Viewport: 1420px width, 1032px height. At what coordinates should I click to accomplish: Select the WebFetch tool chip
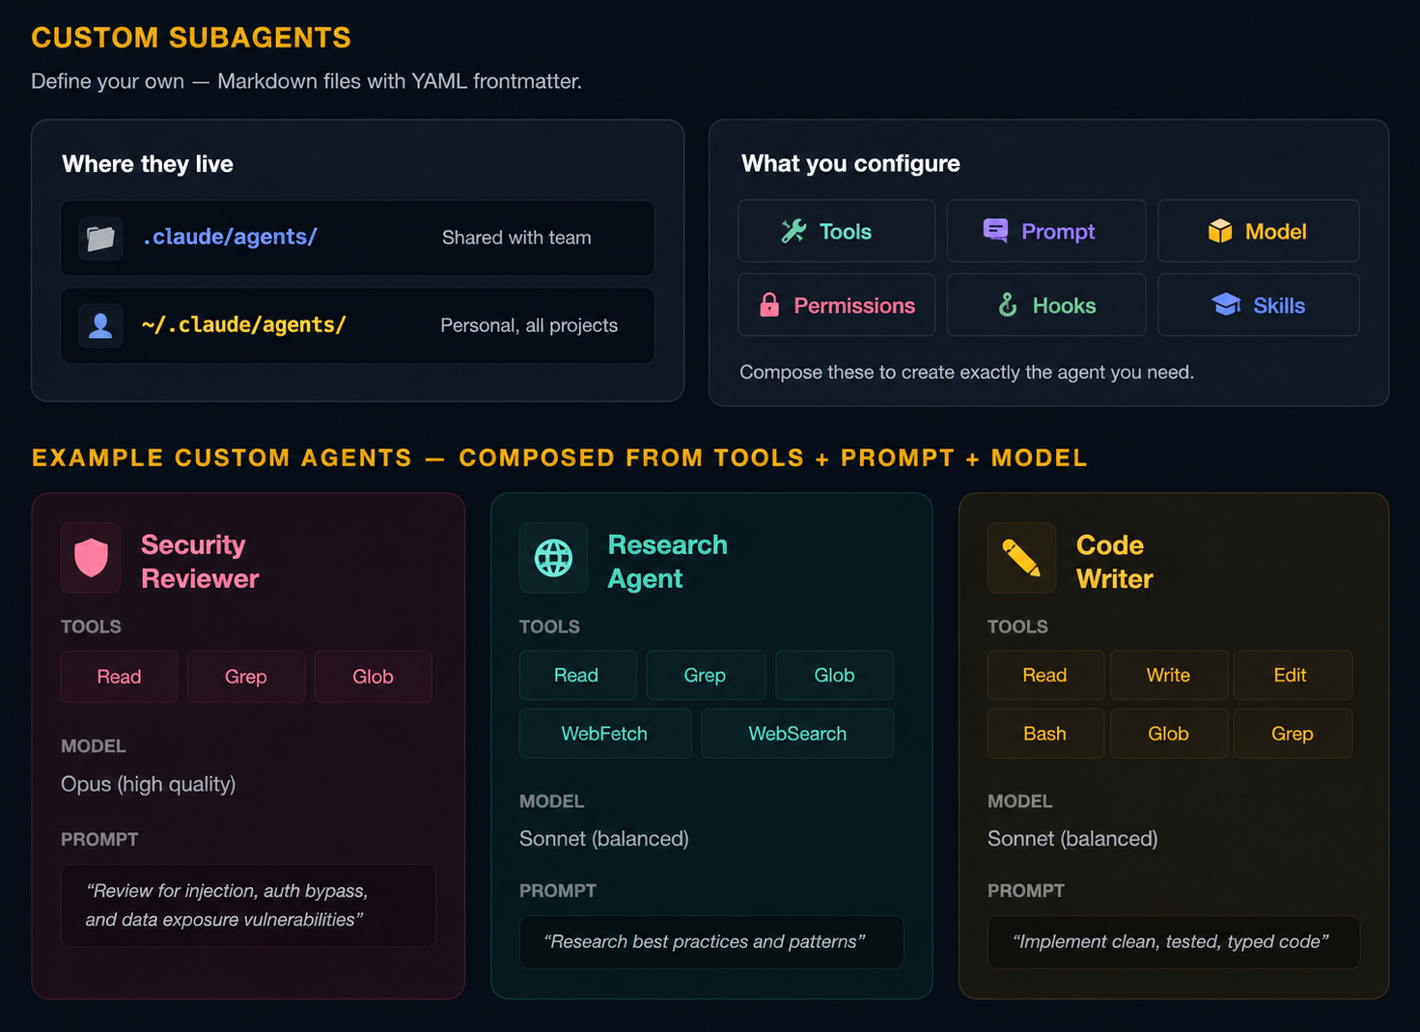[x=605, y=734]
